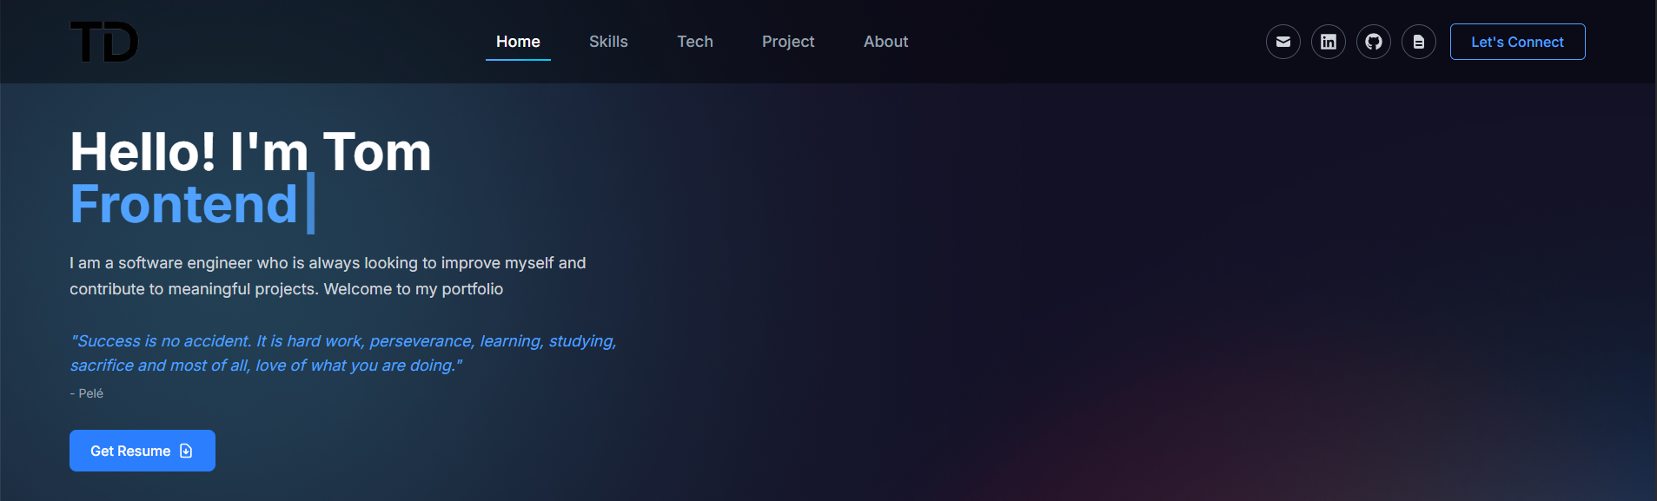Click the Let's Connect button
This screenshot has width=1657, height=501.
pyautogui.click(x=1517, y=42)
